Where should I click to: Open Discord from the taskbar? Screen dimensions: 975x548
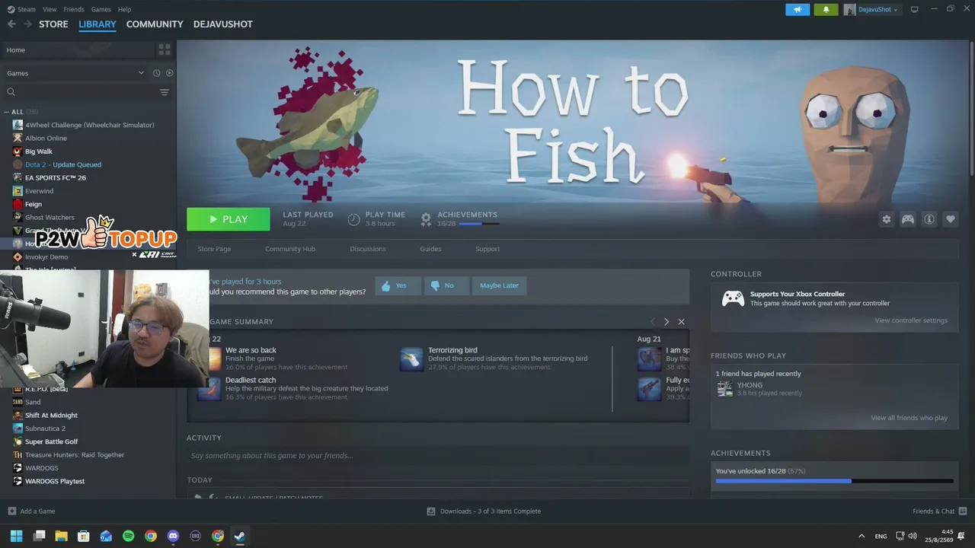(173, 536)
